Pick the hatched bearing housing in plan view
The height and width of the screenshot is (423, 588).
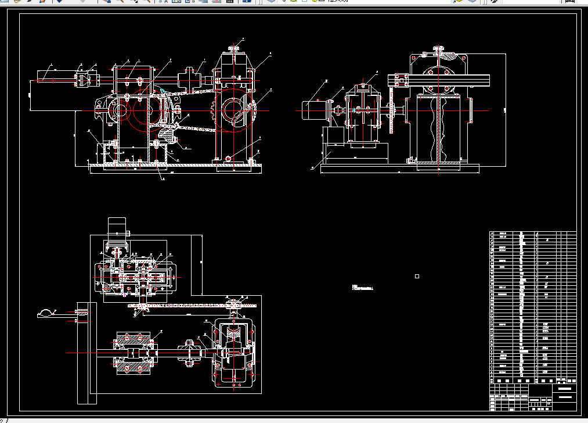(x=134, y=353)
